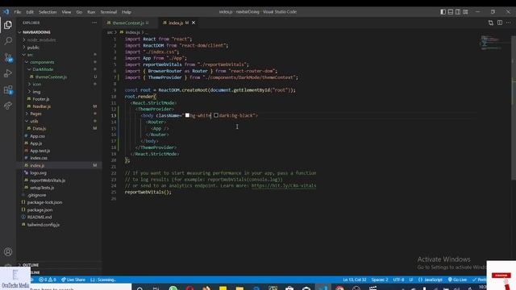The image size is (516, 290).
Task: Open the Accounts icon in activity bar
Action: [8, 252]
